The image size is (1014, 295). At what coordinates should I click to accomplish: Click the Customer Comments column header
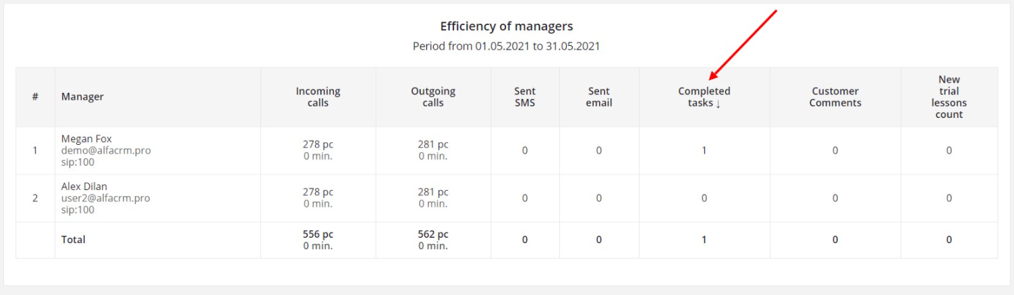(x=835, y=97)
